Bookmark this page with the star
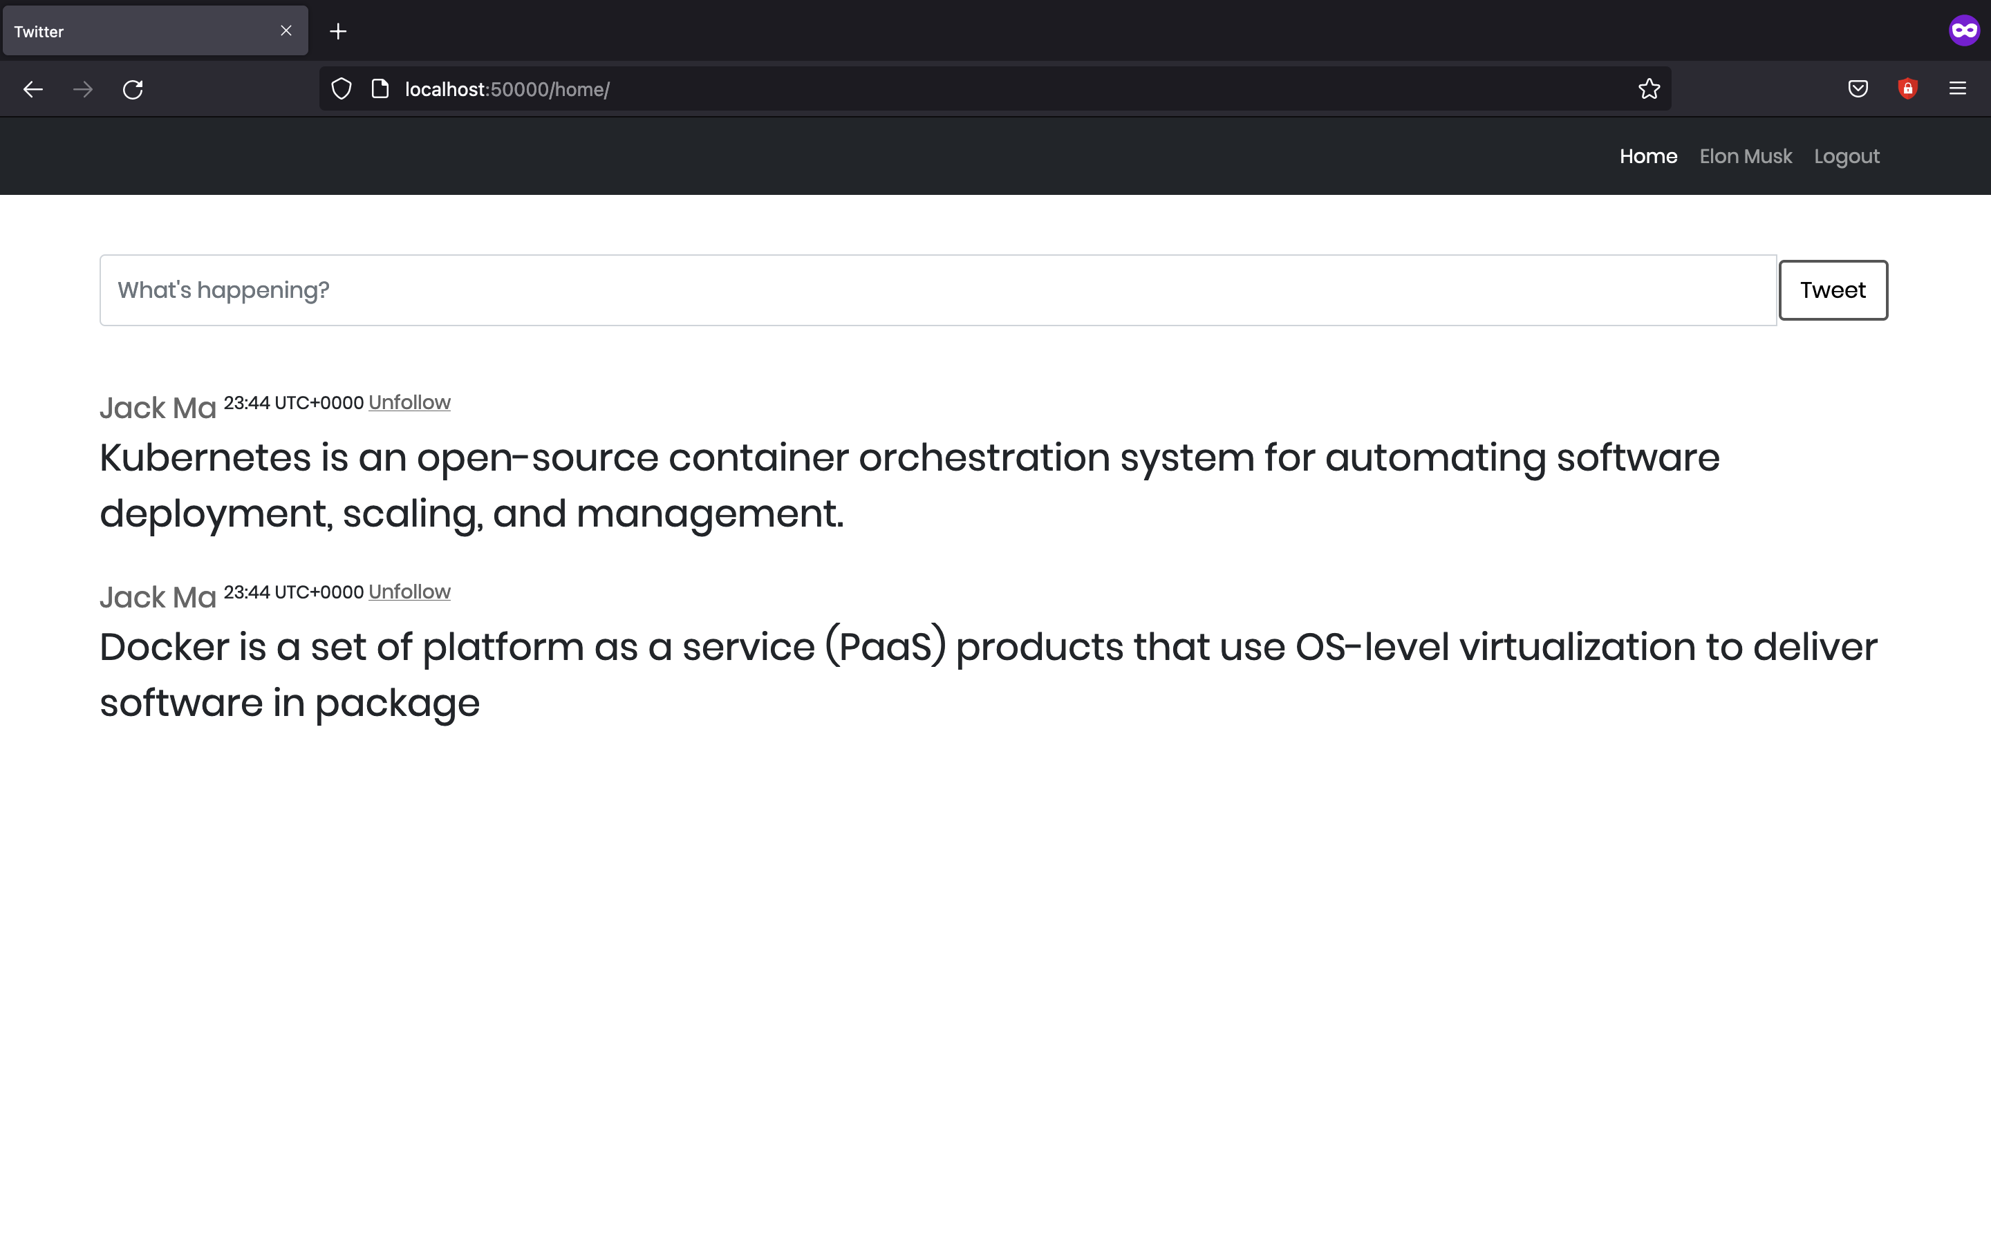Screen dimensions: 1991x1244 click(1649, 89)
